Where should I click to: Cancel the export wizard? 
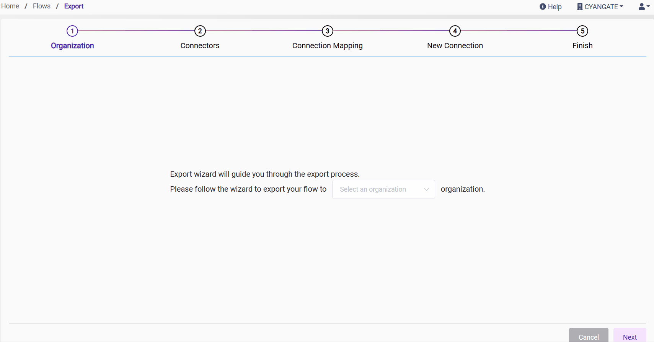(x=589, y=337)
